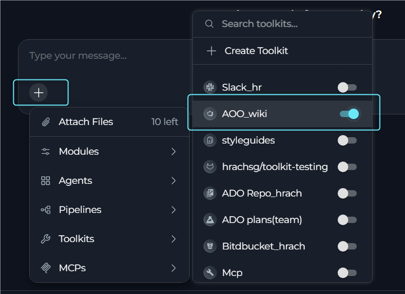Select the Mcp toolkit name

[232, 273]
